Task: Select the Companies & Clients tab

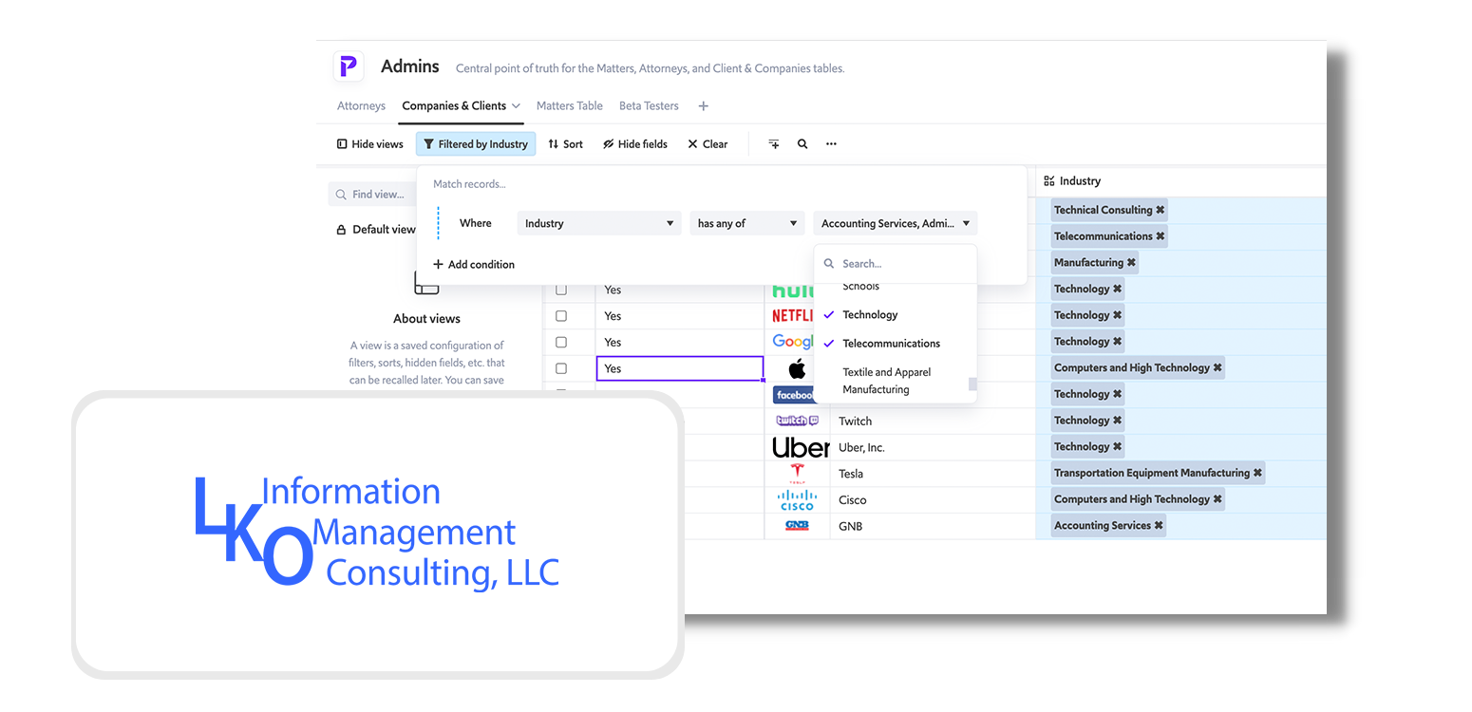Action: point(454,106)
